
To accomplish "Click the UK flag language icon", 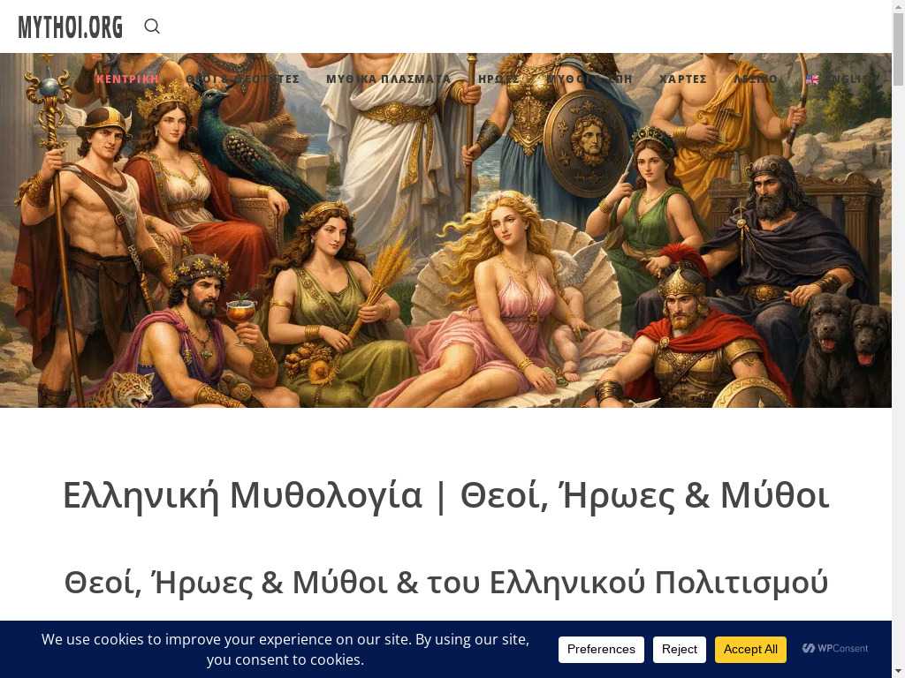I will click(811, 79).
